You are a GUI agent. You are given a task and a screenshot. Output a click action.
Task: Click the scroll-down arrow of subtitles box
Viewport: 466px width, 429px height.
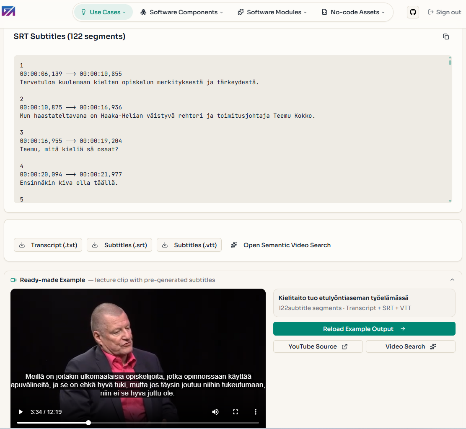click(450, 201)
